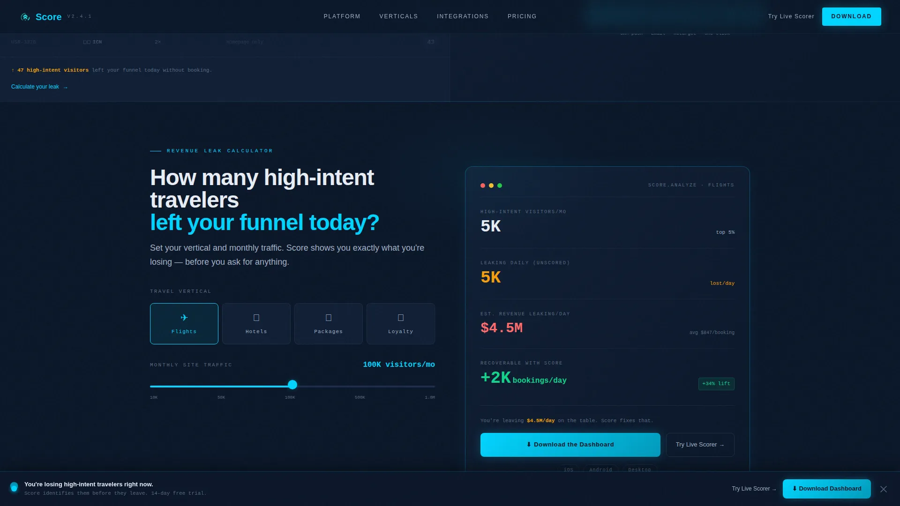Click the 100K visitors/mo readout

click(399, 365)
